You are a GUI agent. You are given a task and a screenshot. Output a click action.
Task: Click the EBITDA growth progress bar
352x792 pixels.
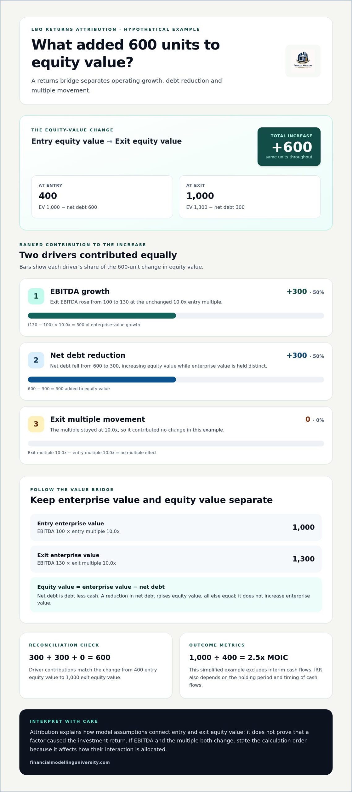(176, 316)
